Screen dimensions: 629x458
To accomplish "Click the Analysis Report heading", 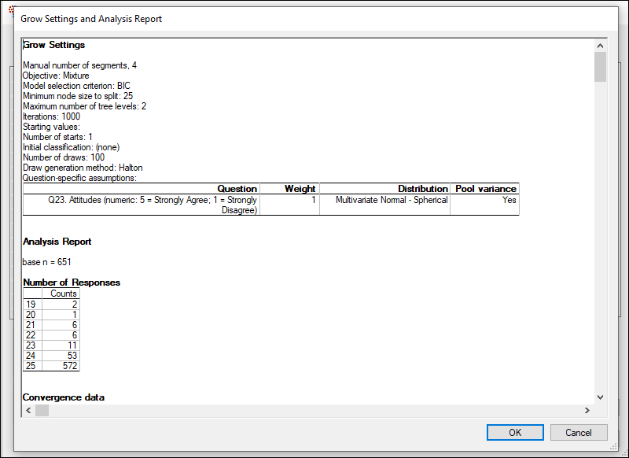I will 57,242.
